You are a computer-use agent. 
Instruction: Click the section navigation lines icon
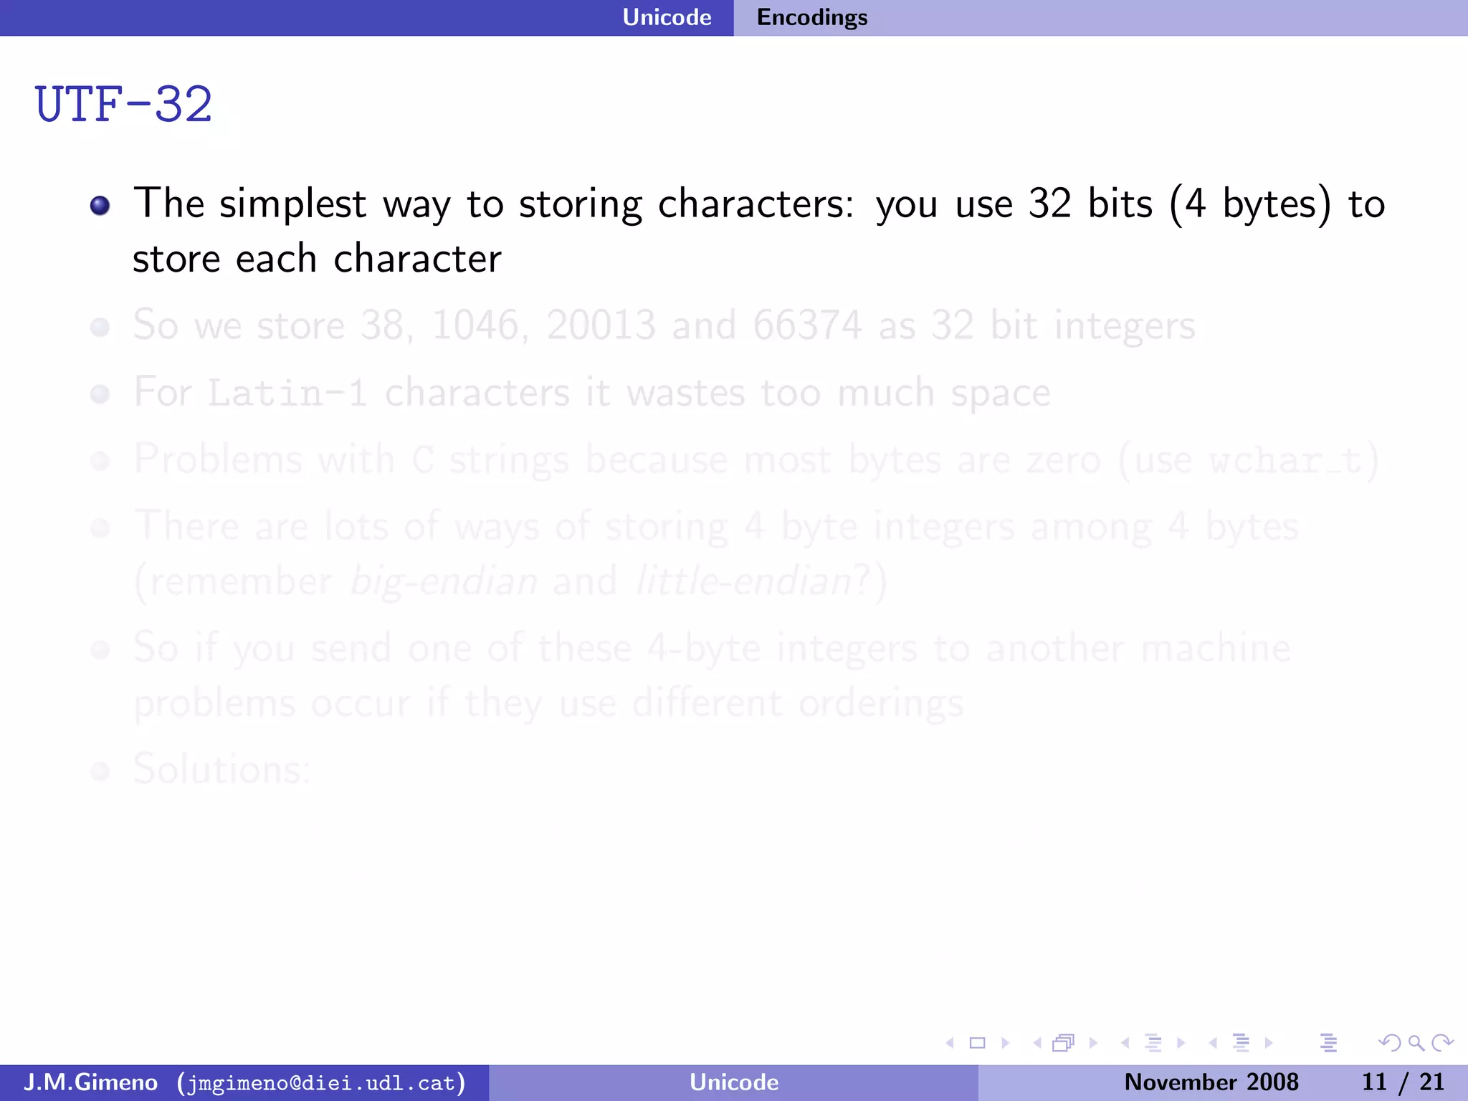(x=1241, y=1043)
